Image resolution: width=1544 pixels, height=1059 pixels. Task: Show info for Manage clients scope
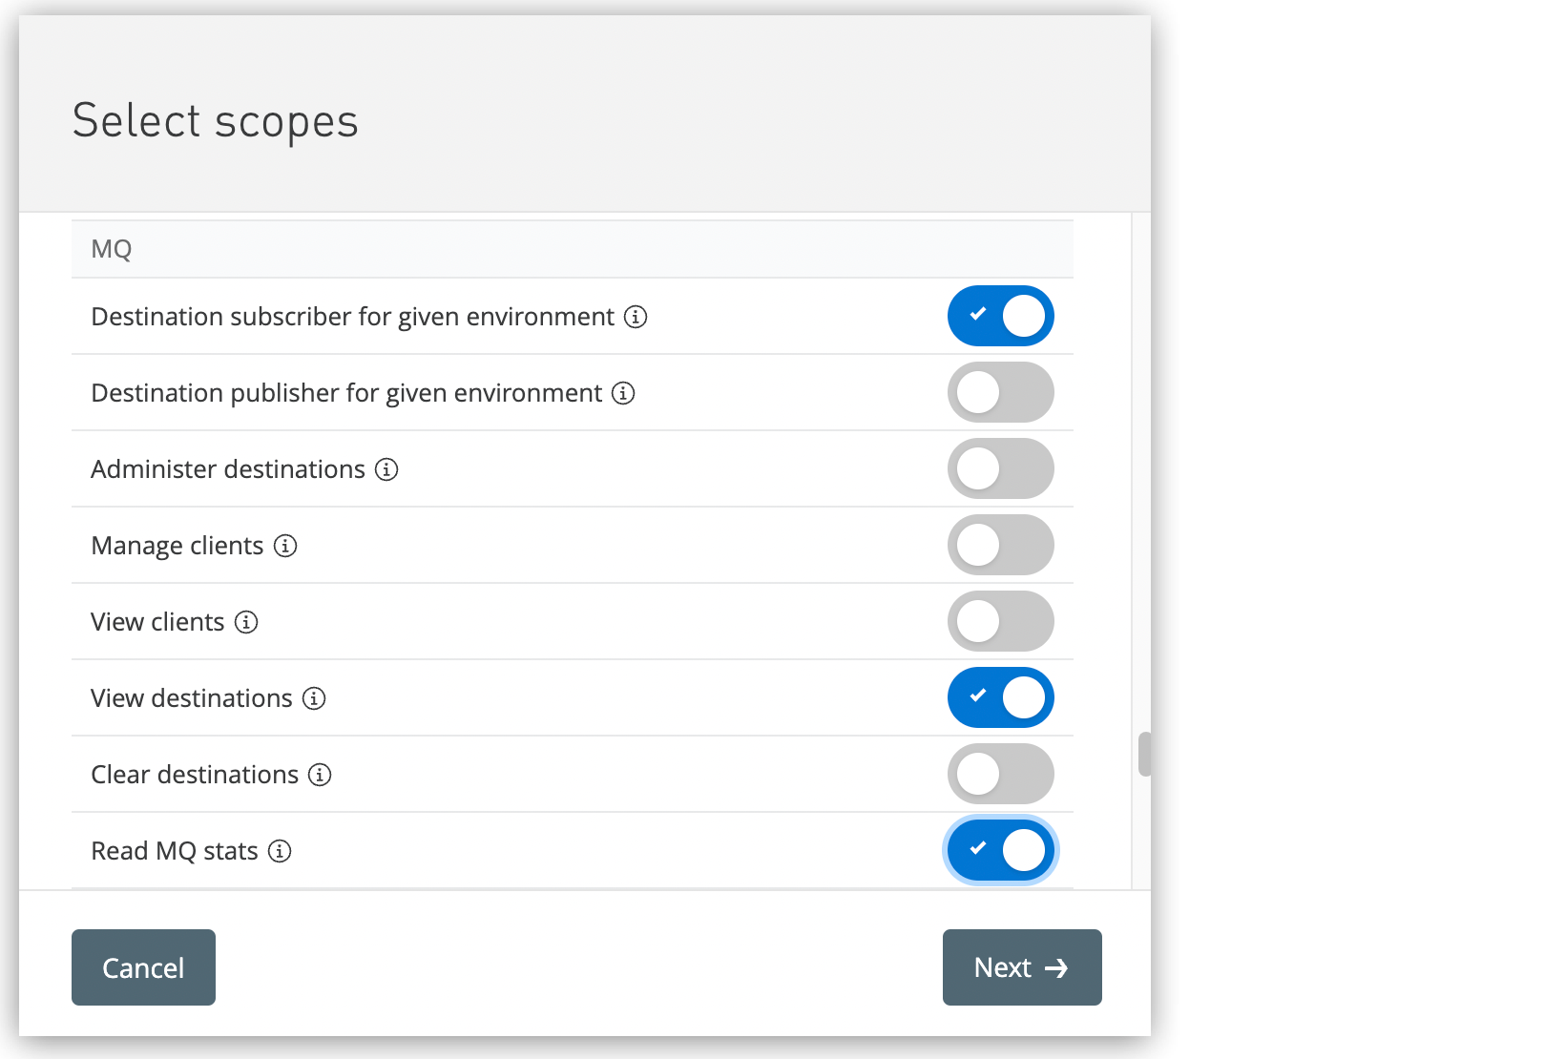tap(285, 546)
